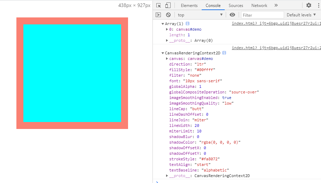Open the DevTools three-dot customize menu
321x183 pixels.
[317, 5]
